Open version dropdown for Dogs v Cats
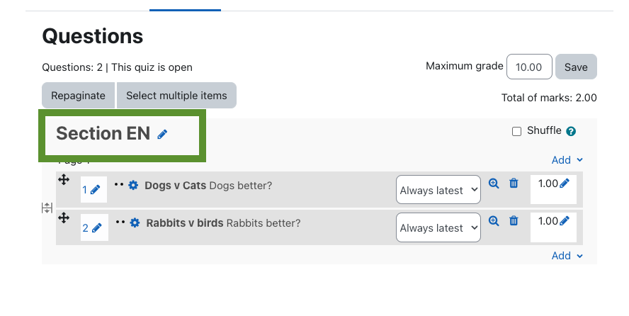 (438, 190)
